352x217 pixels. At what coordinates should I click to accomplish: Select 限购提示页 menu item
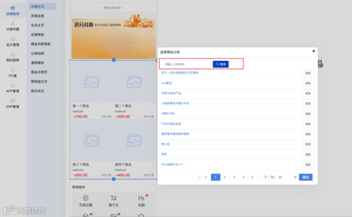pyautogui.click(x=39, y=82)
